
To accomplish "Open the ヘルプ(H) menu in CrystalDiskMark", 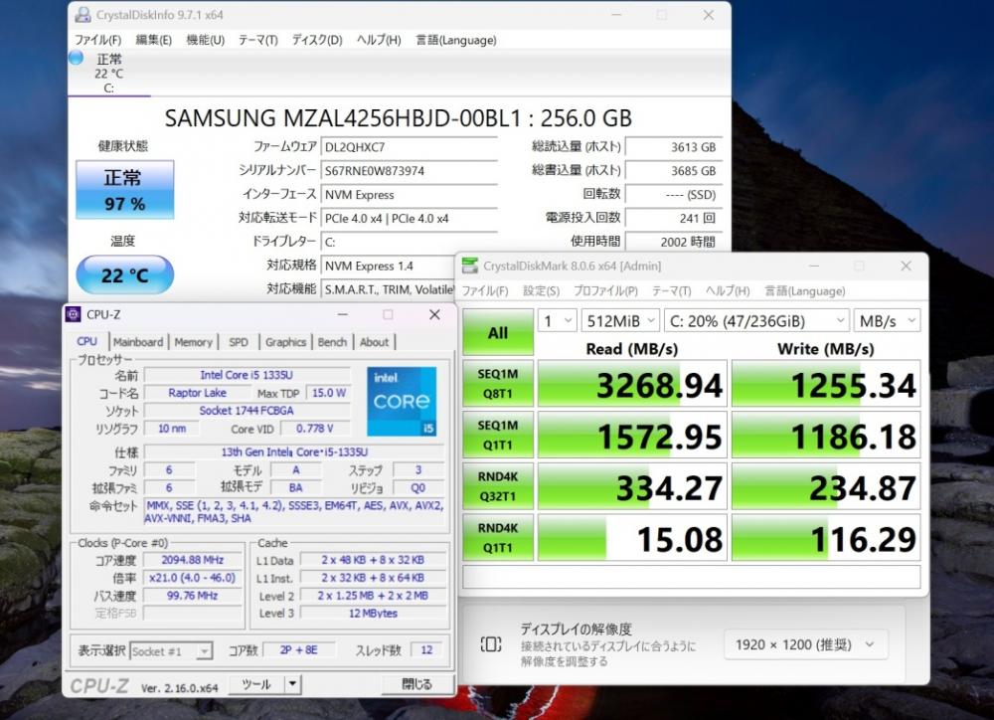I will click(x=728, y=290).
